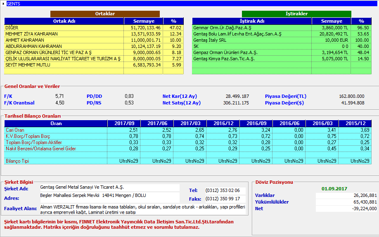Click the 28.499.187 net profit value
Image resolution: width=379 pixels, height=237 pixels.
click(237, 96)
